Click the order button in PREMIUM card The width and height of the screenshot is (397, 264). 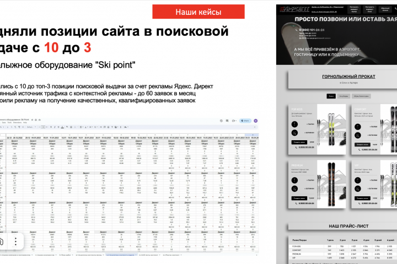[299, 199]
